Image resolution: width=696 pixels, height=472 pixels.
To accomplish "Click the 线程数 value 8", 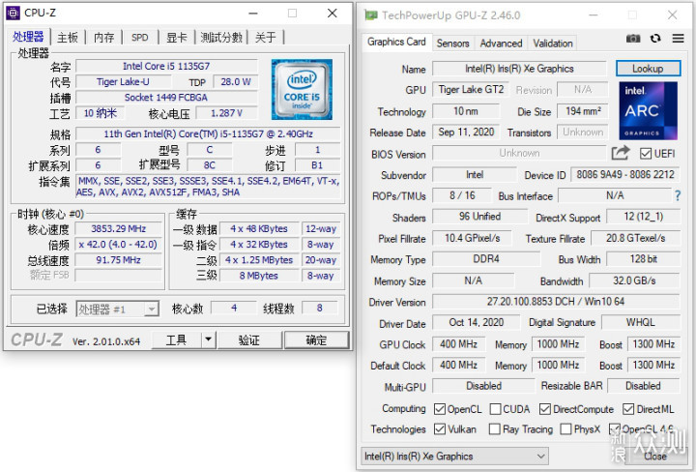I will (x=320, y=308).
